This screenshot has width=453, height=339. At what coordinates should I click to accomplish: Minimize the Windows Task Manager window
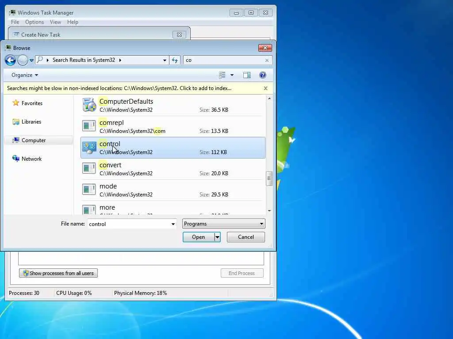[x=236, y=13]
